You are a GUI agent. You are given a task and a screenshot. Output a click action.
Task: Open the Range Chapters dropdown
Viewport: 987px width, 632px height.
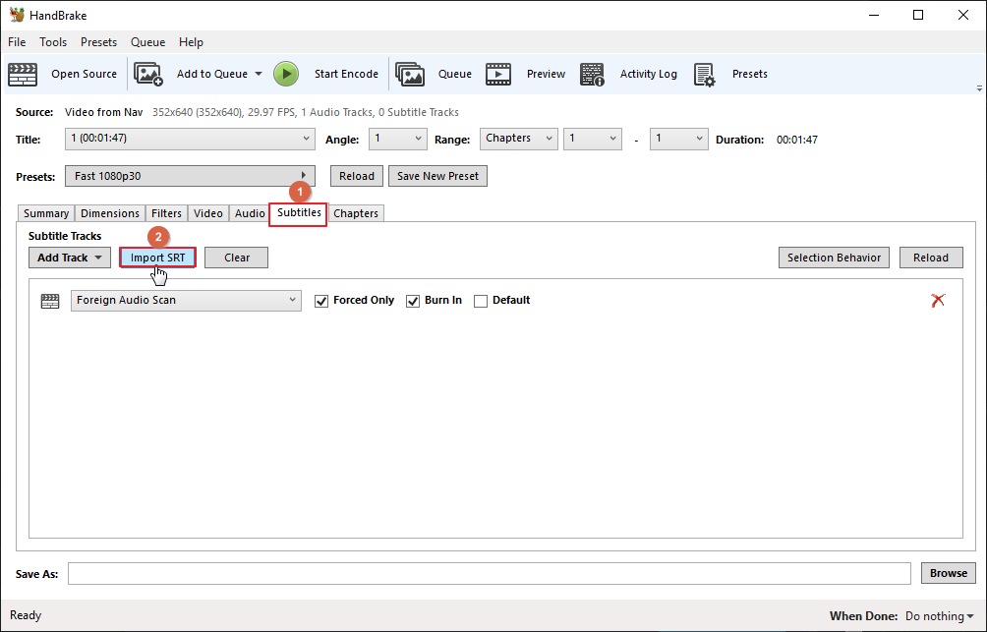coord(519,140)
